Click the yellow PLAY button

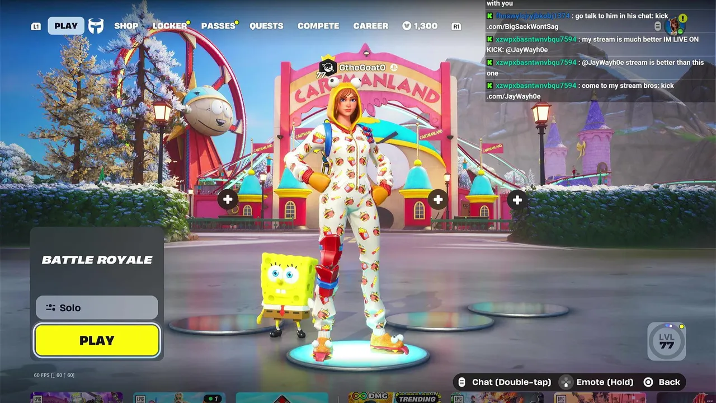[x=97, y=340]
